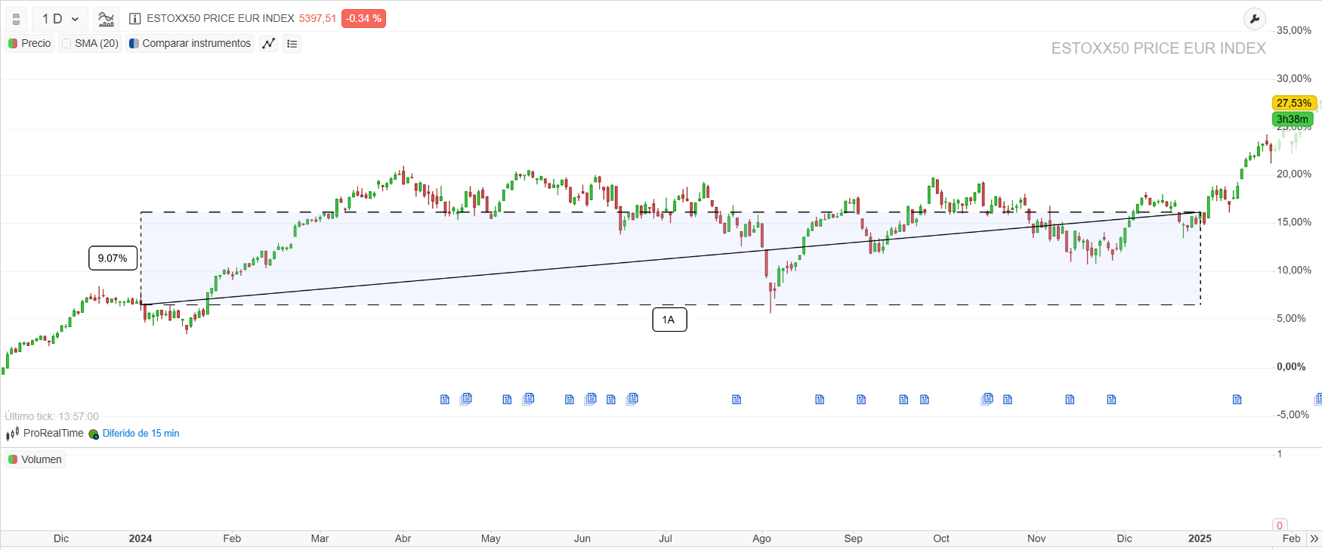The image size is (1322, 550).
Task: Open the early-September news document icon
Action: 861,400
